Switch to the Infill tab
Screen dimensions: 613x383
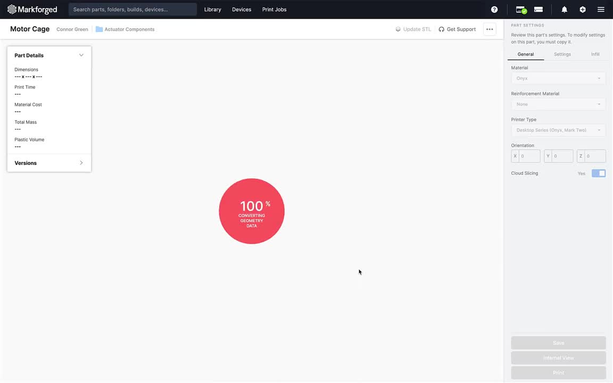[595, 54]
